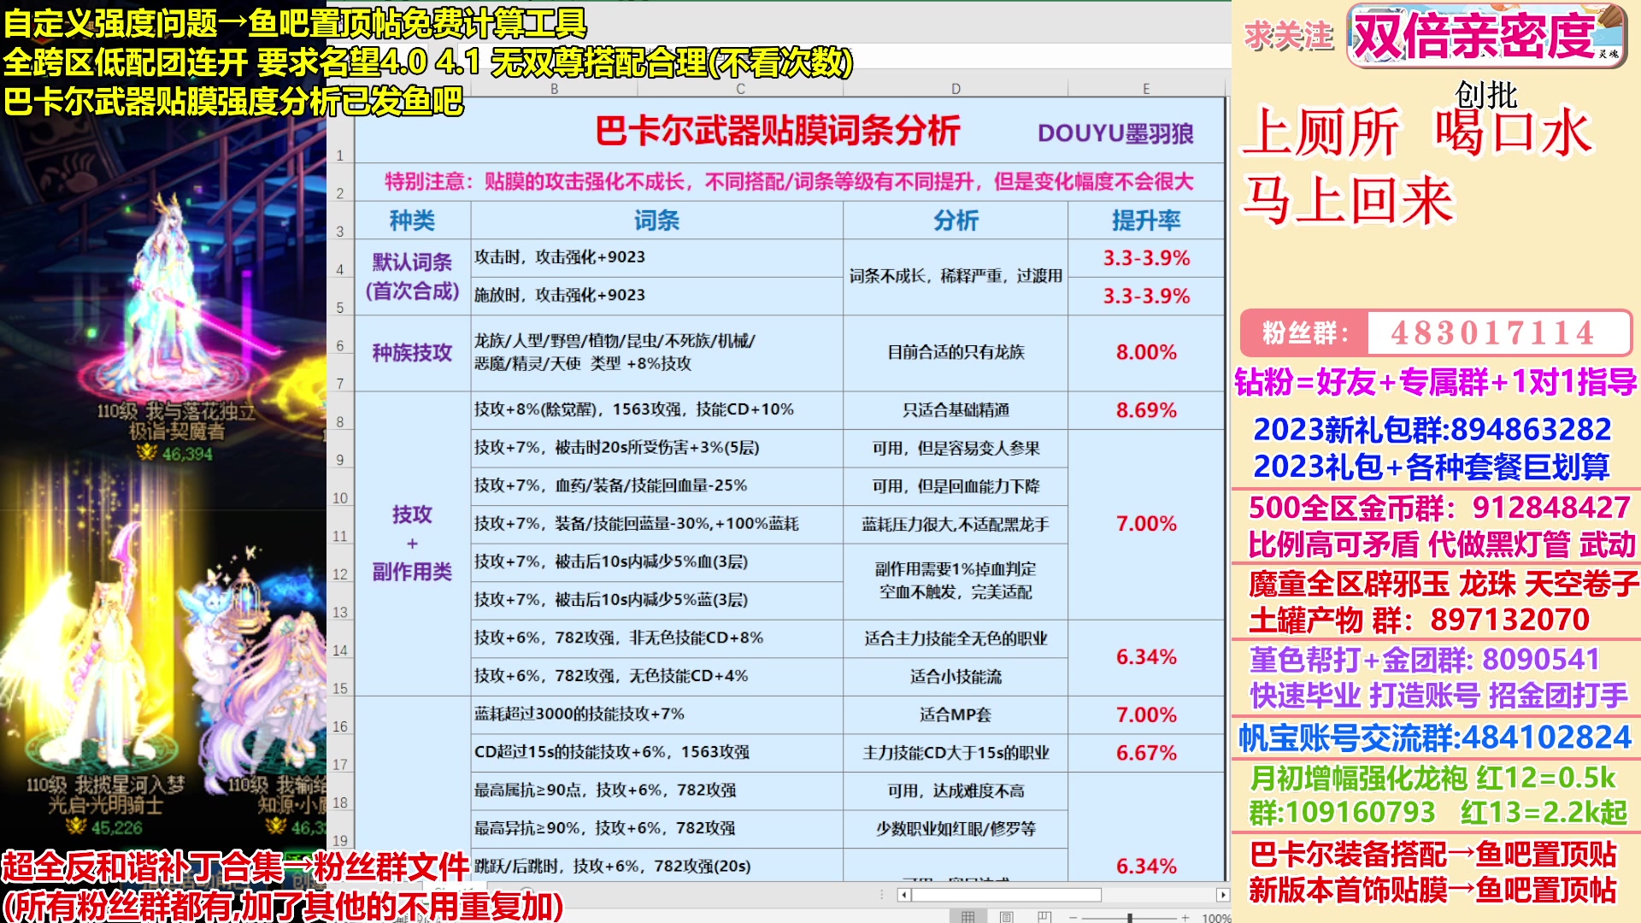Click 'DOUYU墨羽狼' author text
The width and height of the screenshot is (1641, 923).
(1115, 133)
